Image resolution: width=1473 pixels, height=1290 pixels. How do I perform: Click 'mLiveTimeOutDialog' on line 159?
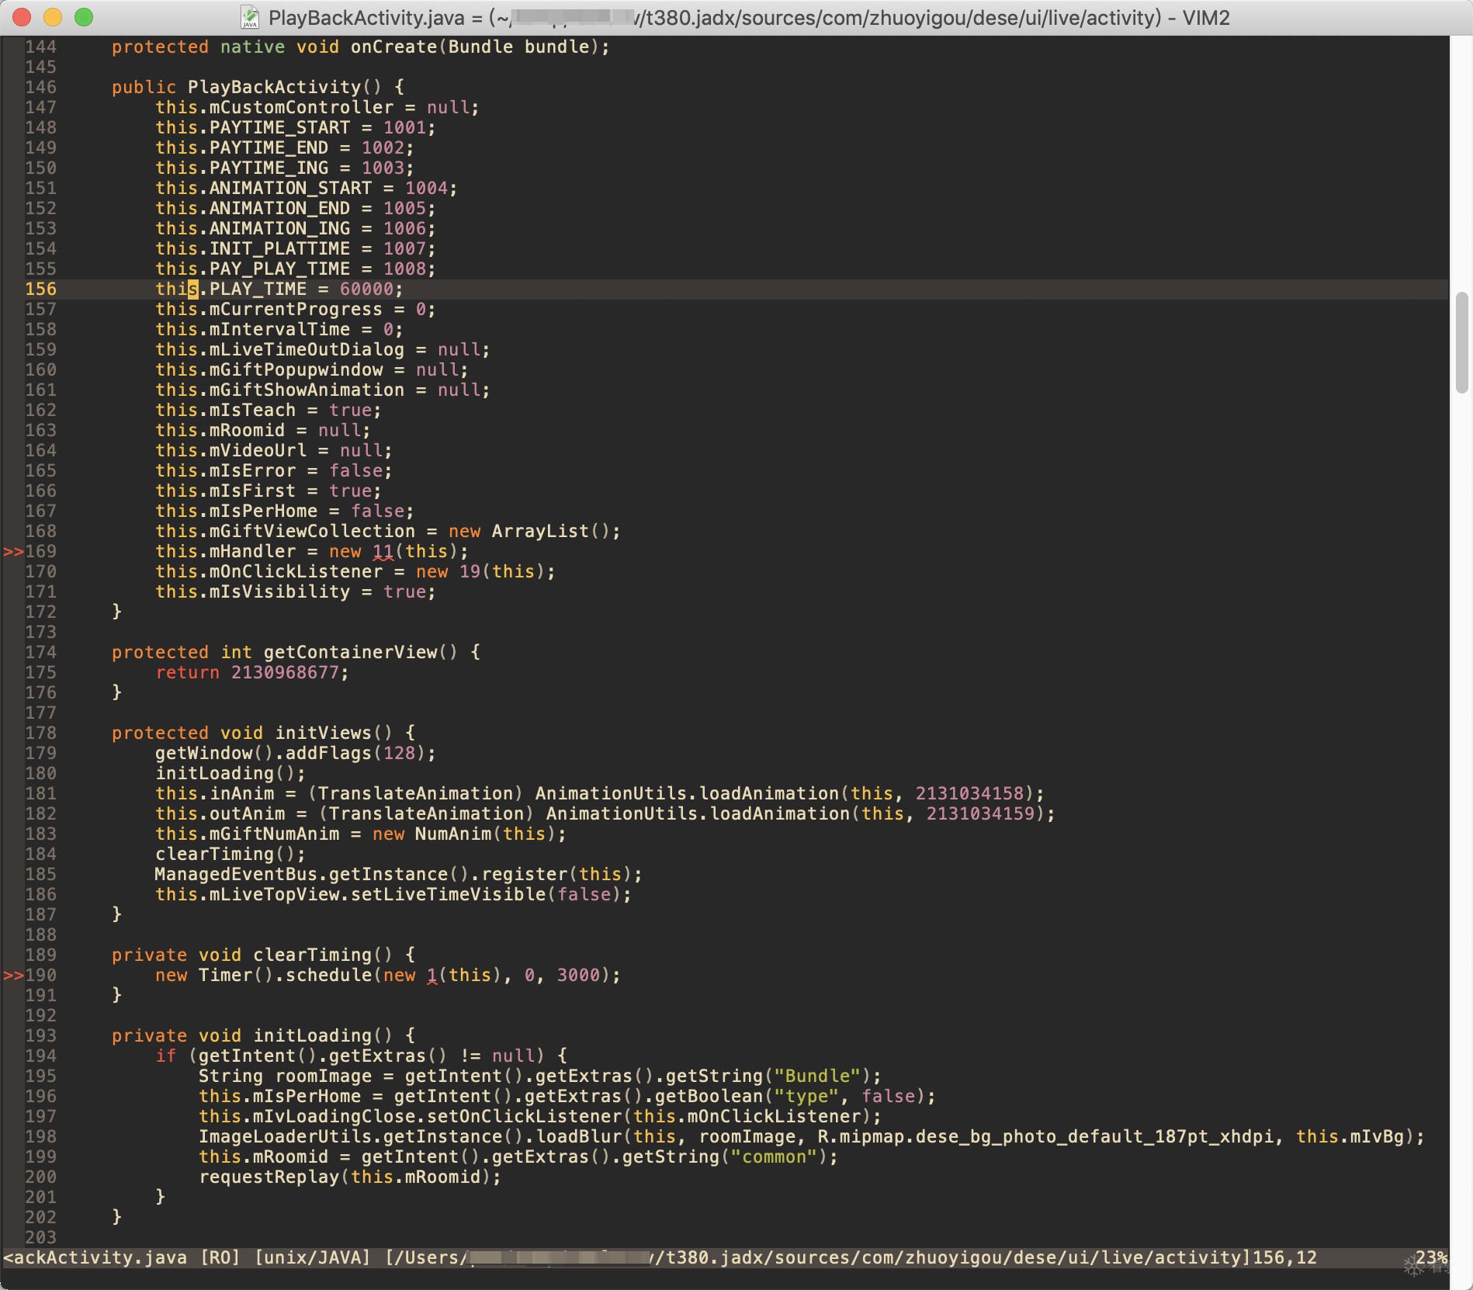coord(307,350)
